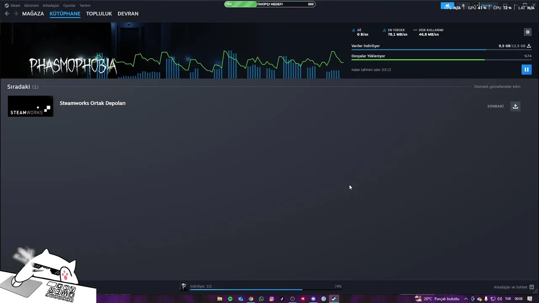Click the Dosyalar Yükleniyor progress bar
539x303 pixels.
(441, 60)
